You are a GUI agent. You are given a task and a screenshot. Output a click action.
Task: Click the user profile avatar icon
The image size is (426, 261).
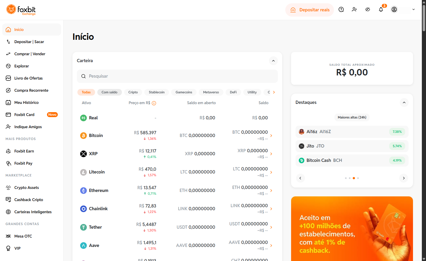[x=394, y=10]
